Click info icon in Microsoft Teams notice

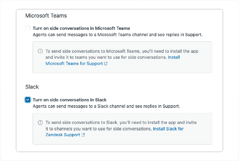click(40, 51)
